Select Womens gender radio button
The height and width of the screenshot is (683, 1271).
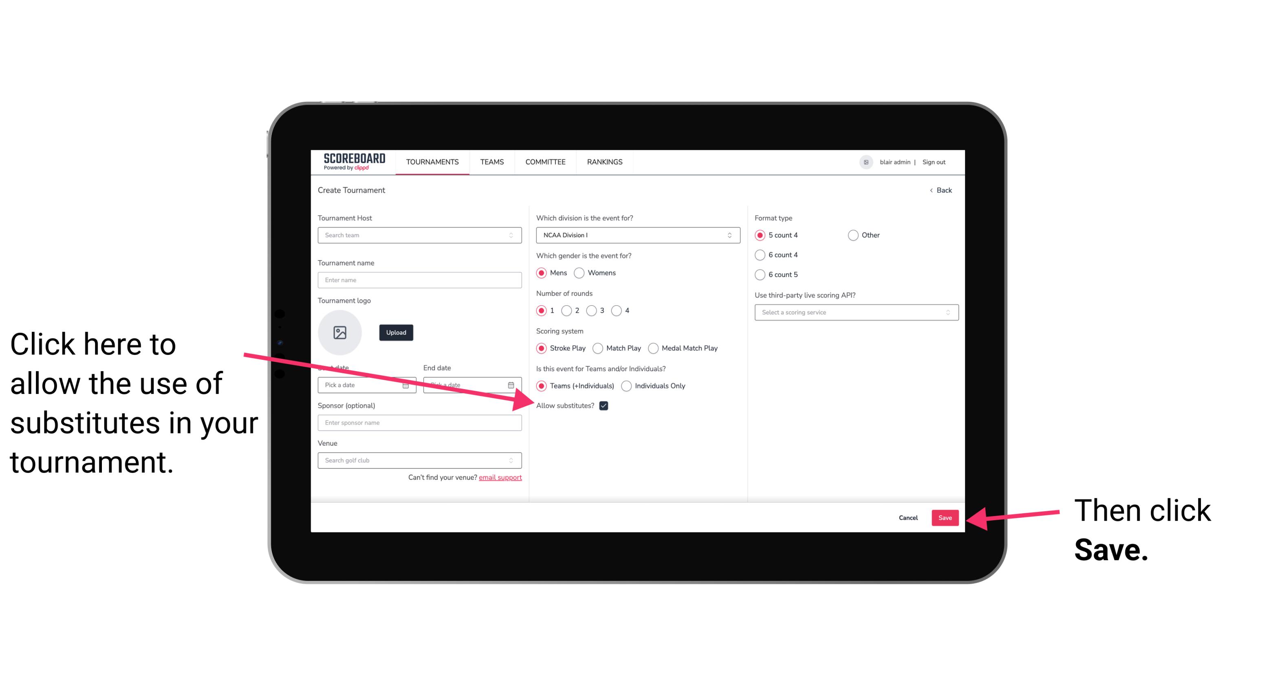pos(581,274)
